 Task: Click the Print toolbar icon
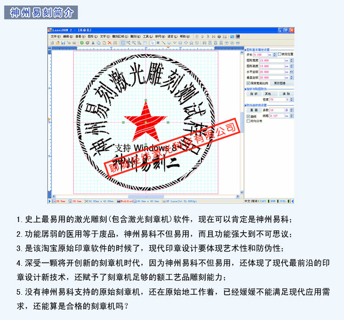74,43
